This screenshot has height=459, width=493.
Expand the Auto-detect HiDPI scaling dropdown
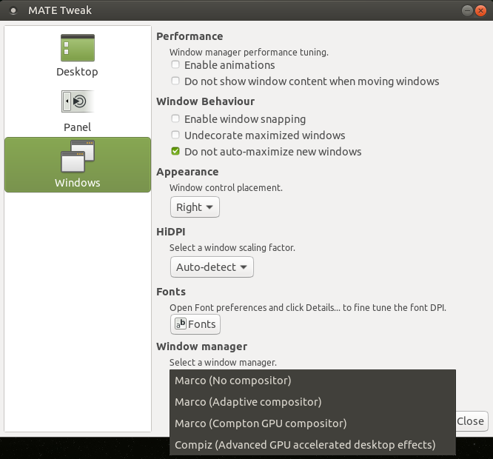[x=212, y=267]
